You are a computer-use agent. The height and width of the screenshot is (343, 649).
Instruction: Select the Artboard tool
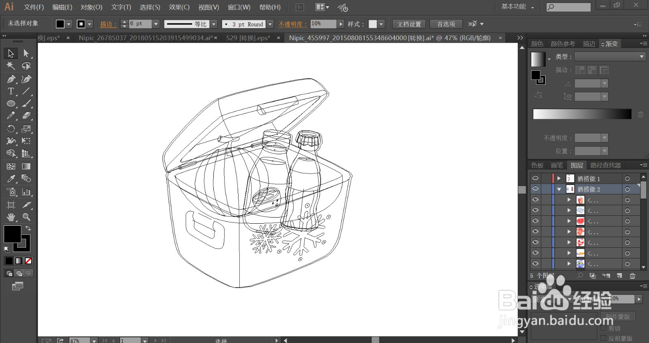[x=11, y=205]
